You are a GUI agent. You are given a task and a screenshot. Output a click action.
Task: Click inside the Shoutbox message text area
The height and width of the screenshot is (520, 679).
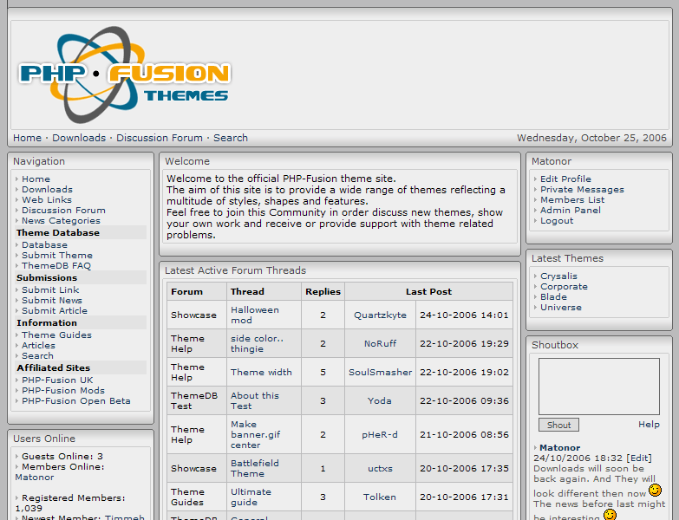point(599,387)
